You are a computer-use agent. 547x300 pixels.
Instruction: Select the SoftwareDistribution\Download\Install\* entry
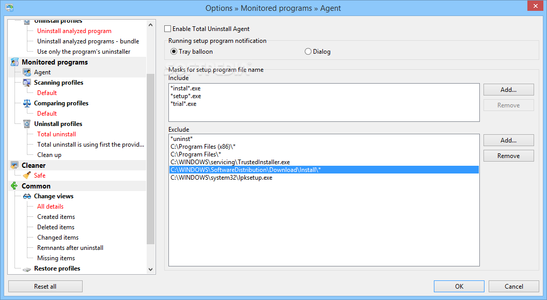[324, 170]
